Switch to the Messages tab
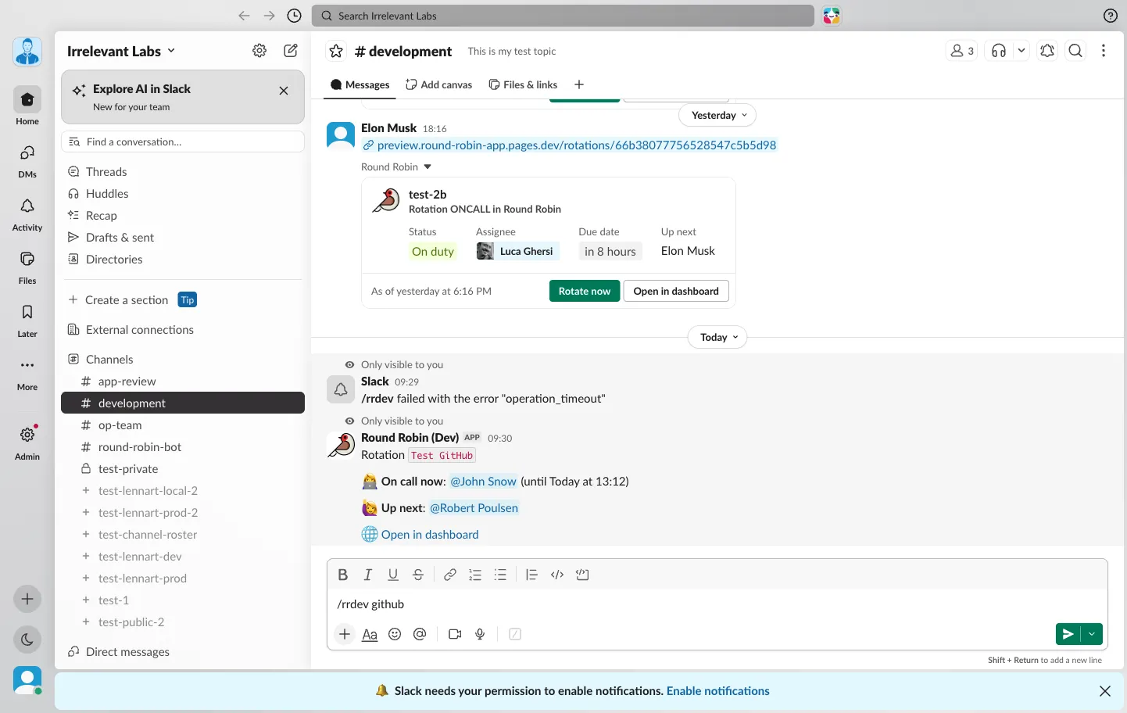Viewport: 1127px width, 713px height. (x=360, y=84)
